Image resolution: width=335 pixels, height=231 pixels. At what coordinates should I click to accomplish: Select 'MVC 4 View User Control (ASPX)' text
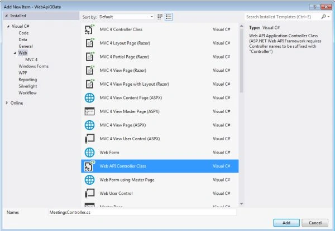[130, 139]
